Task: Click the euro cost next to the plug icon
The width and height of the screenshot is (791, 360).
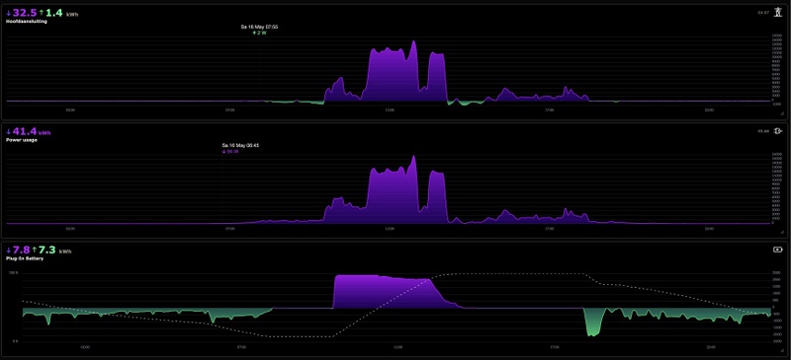Action: [x=762, y=131]
